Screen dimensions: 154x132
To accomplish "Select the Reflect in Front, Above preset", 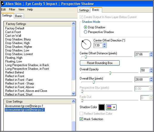I will point(20,87).
